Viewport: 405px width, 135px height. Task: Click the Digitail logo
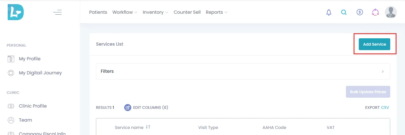(x=16, y=12)
